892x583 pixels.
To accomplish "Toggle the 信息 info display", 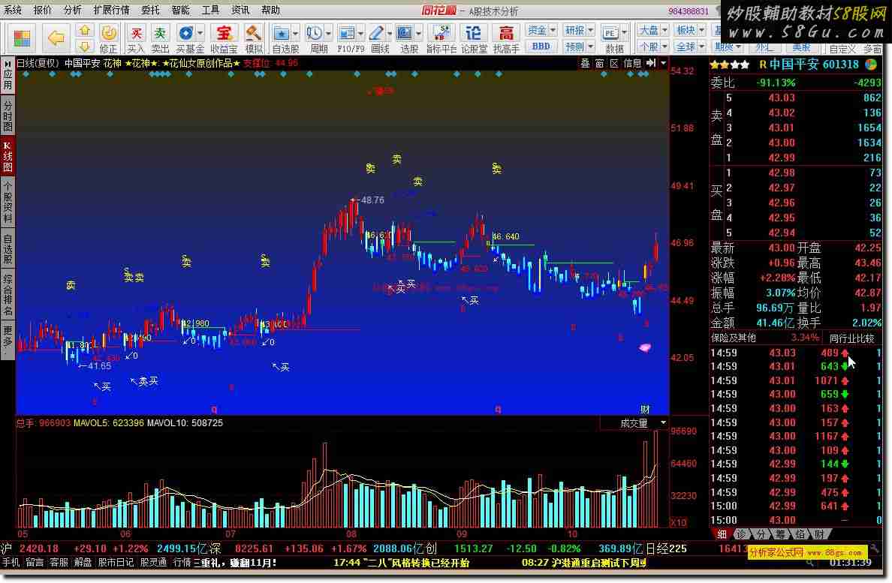I will tap(633, 64).
